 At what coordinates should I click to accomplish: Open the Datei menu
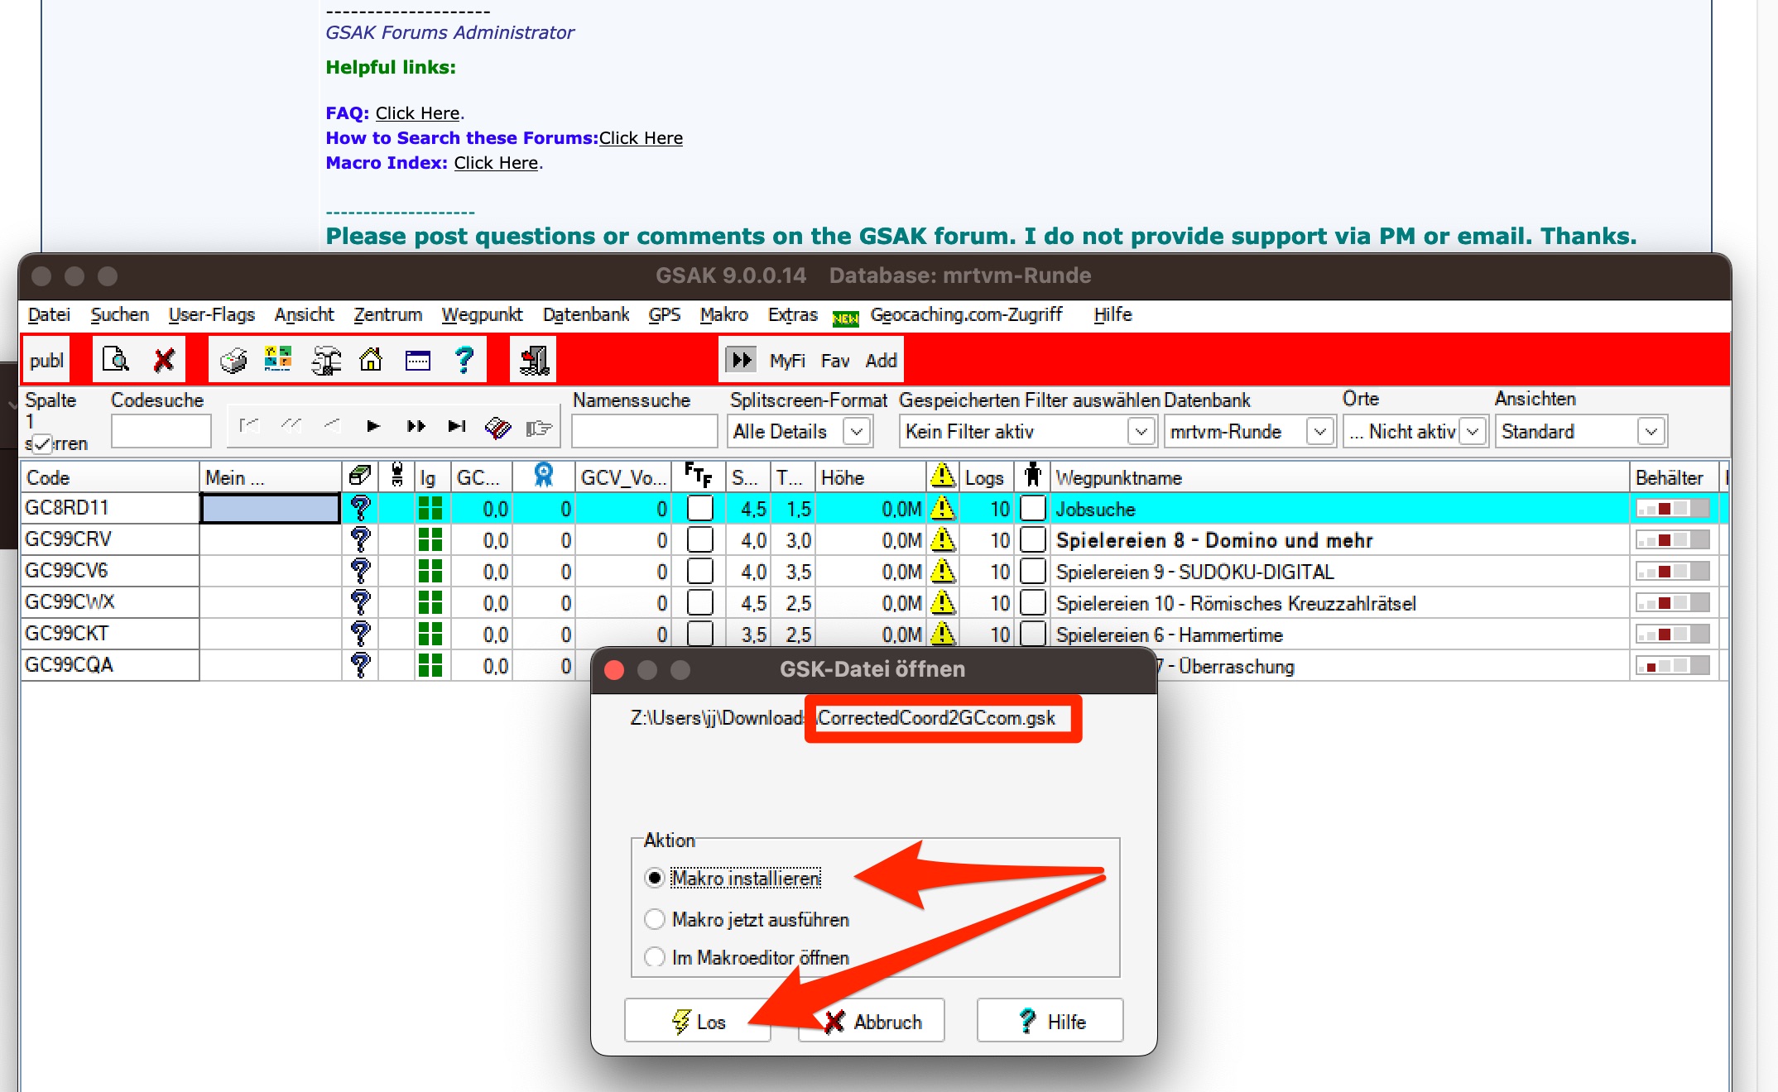point(49,314)
